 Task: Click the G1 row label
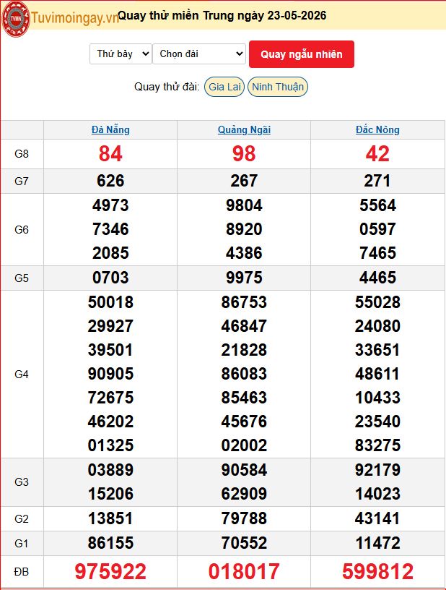22,543
